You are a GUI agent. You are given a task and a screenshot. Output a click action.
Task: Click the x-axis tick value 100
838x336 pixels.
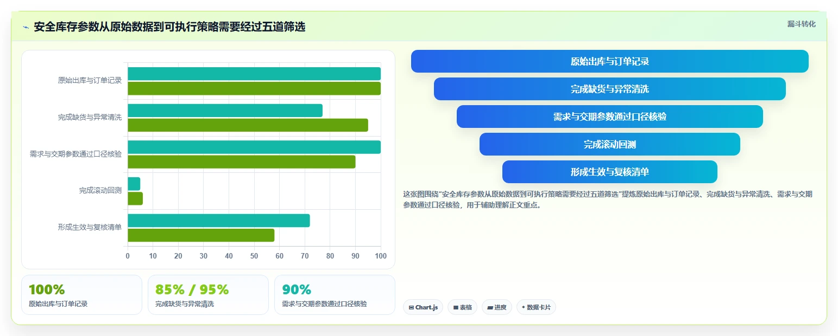381,256
